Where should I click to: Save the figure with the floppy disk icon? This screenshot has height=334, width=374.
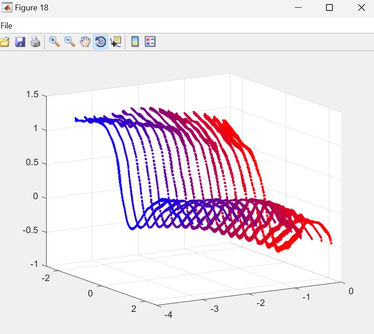click(x=20, y=42)
